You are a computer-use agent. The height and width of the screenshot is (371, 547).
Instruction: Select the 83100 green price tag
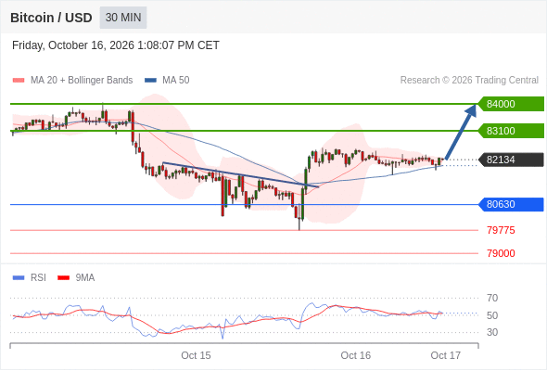511,131
